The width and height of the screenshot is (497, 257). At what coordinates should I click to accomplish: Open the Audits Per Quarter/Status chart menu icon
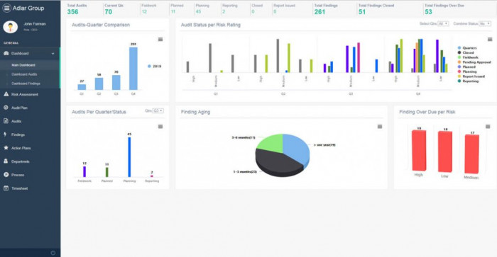point(160,127)
